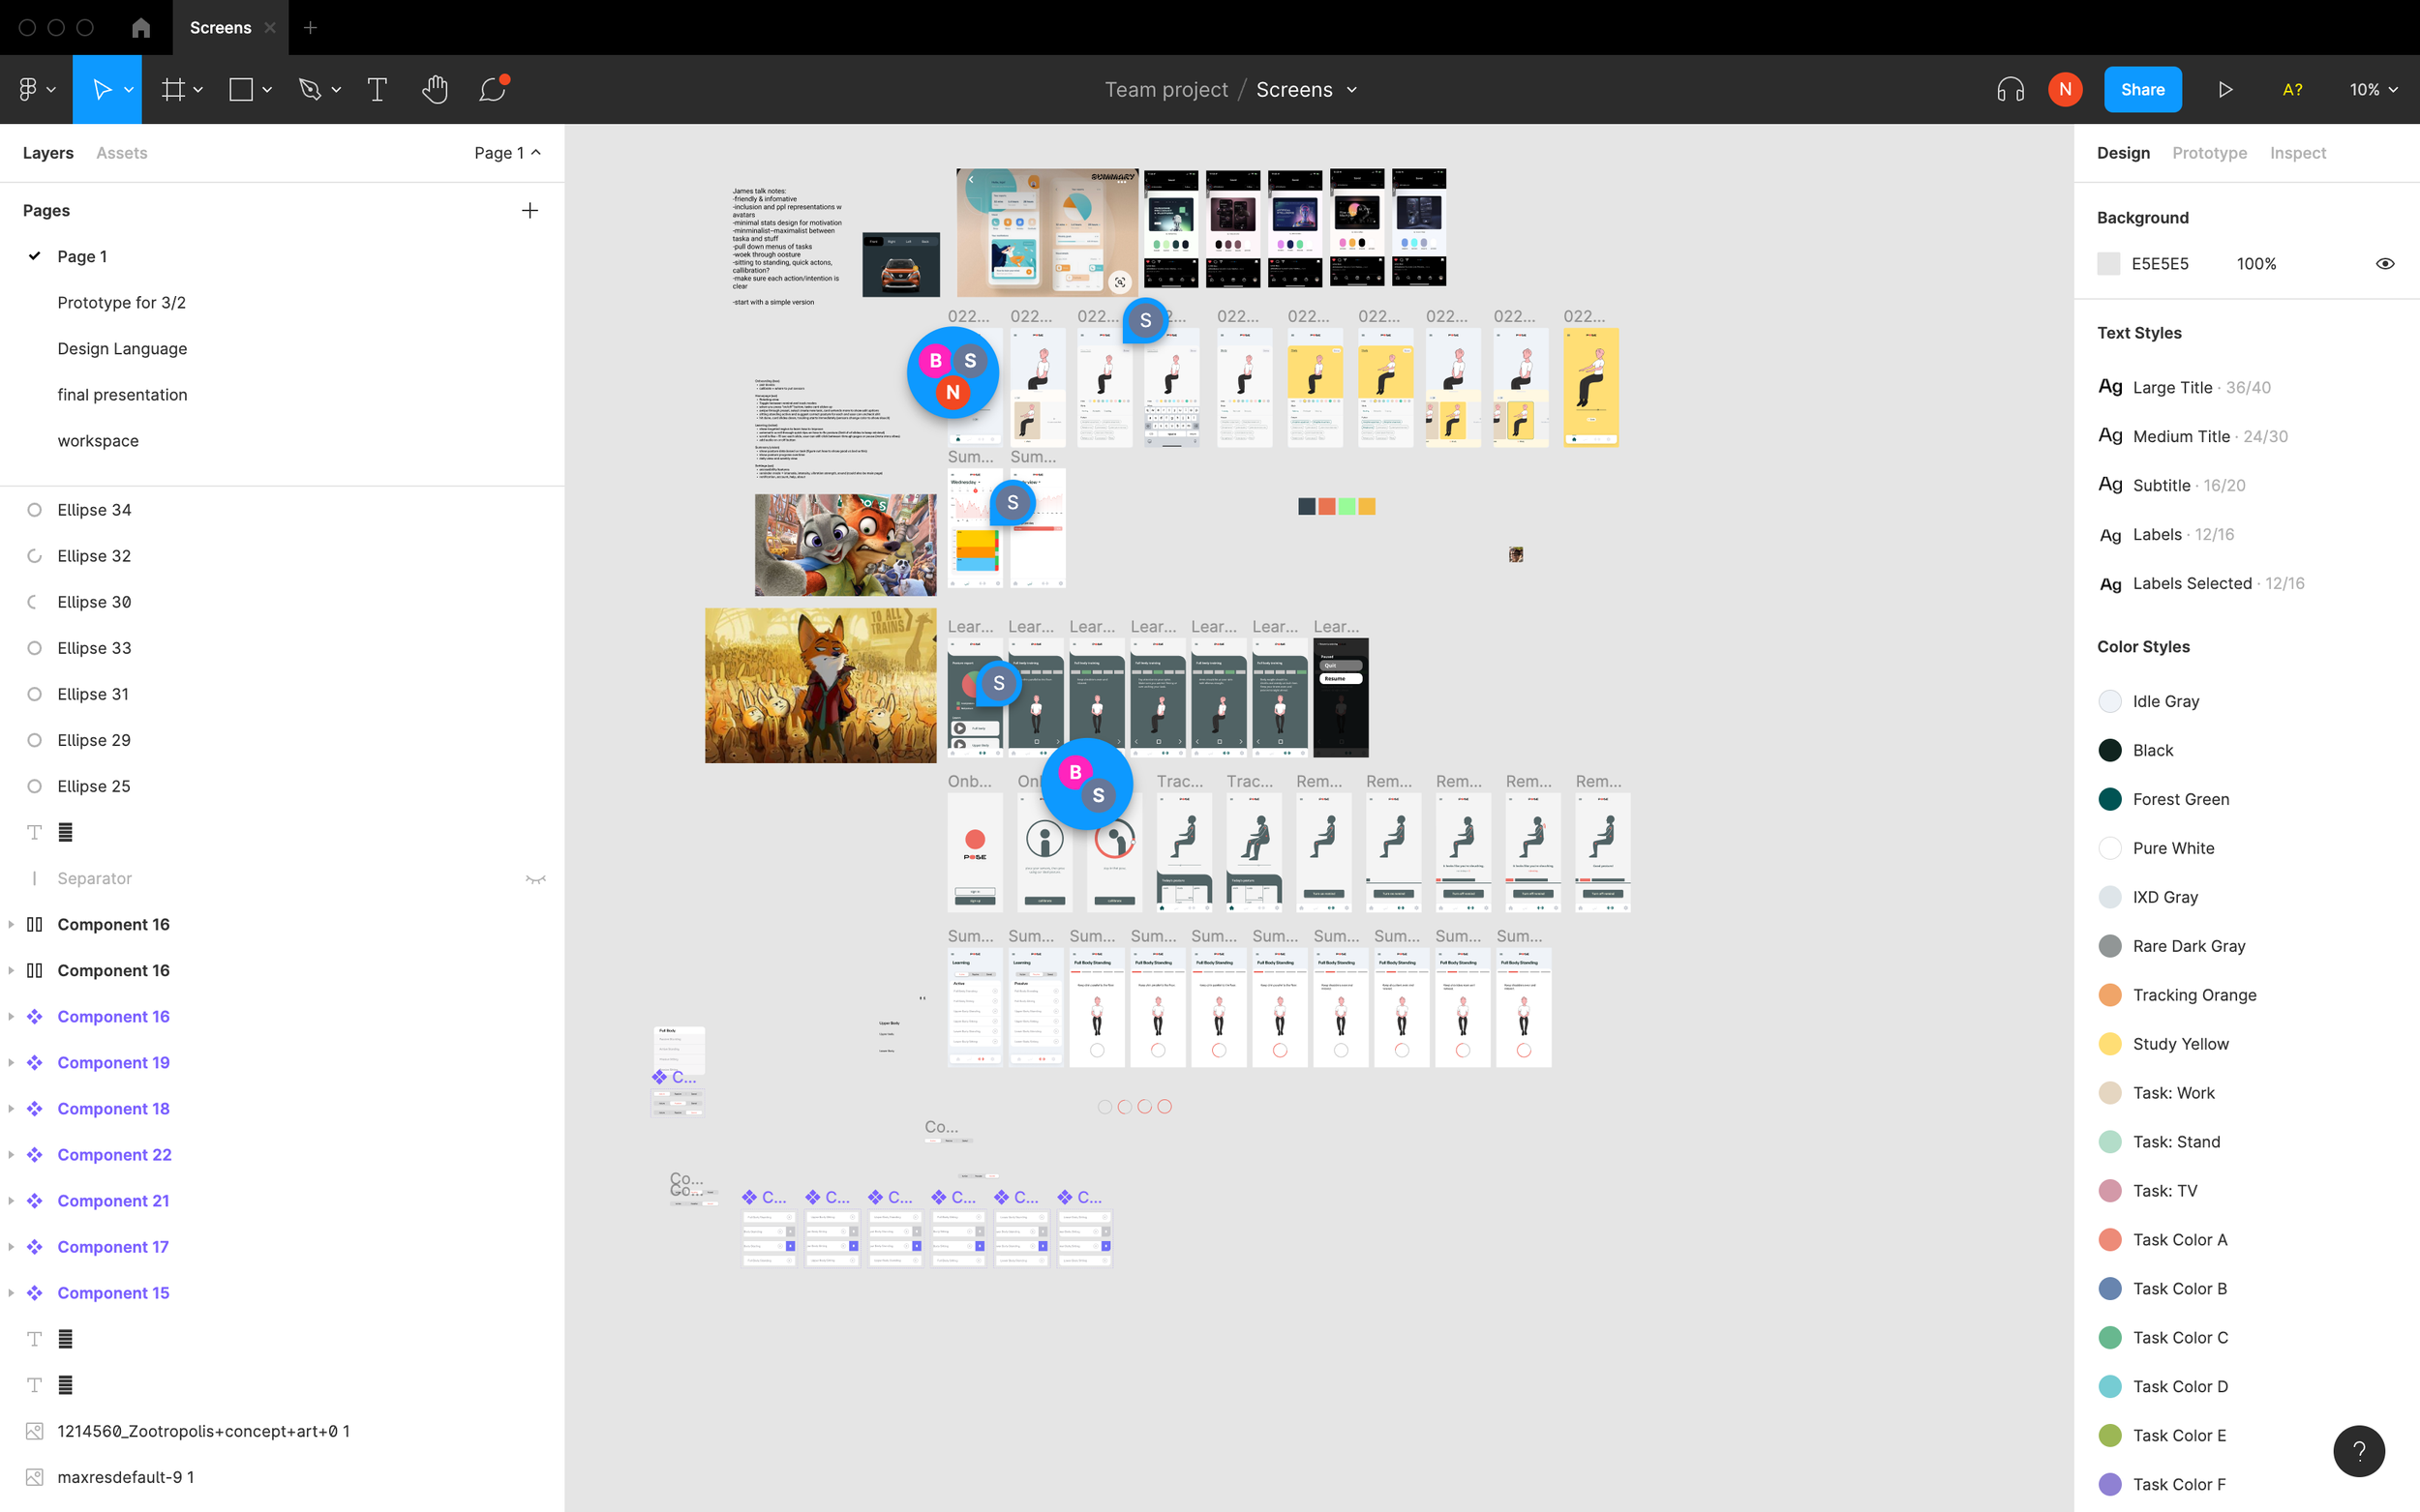Open the Design tab
The width and height of the screenshot is (2420, 1512).
click(2123, 153)
